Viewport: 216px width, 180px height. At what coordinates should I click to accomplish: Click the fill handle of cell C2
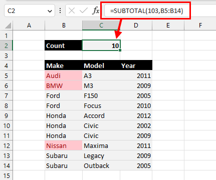coord(120,50)
